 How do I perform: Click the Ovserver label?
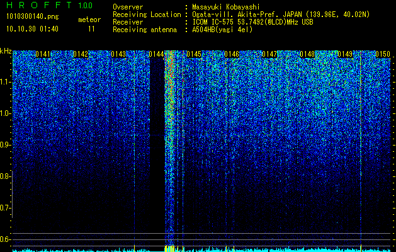click(128, 7)
